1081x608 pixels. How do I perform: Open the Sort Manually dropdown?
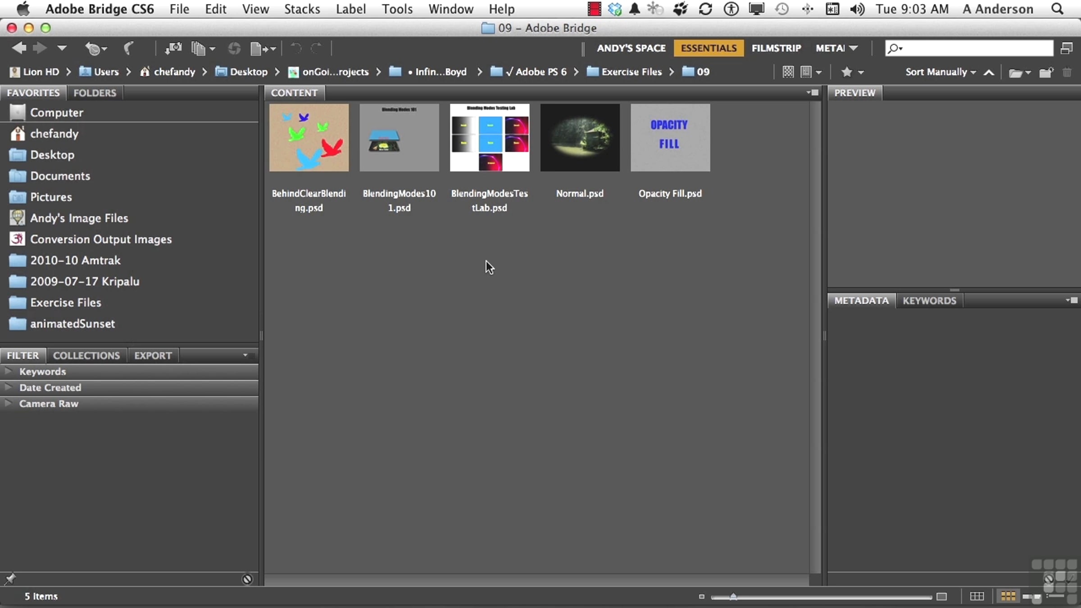[x=940, y=72]
